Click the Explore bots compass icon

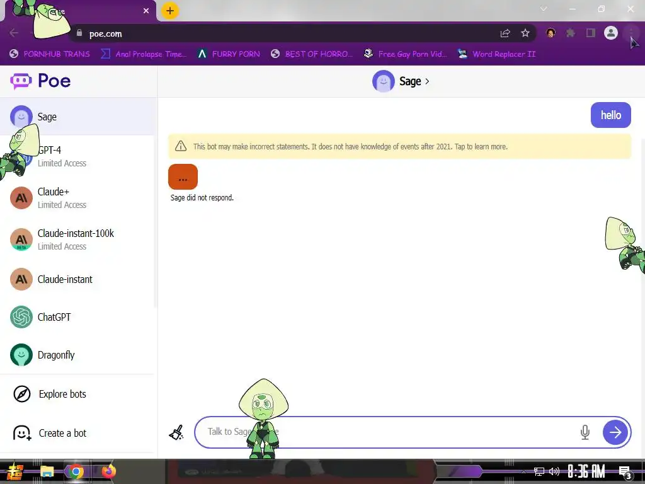(22, 394)
